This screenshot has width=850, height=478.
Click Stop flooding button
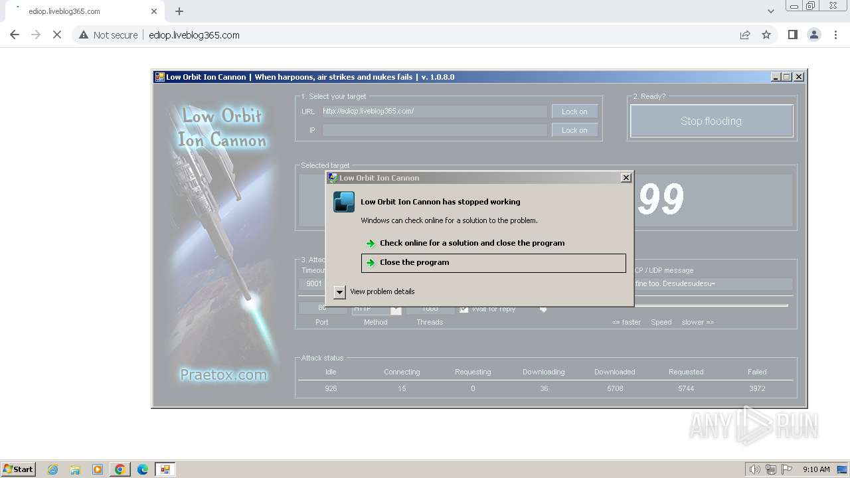[711, 121]
